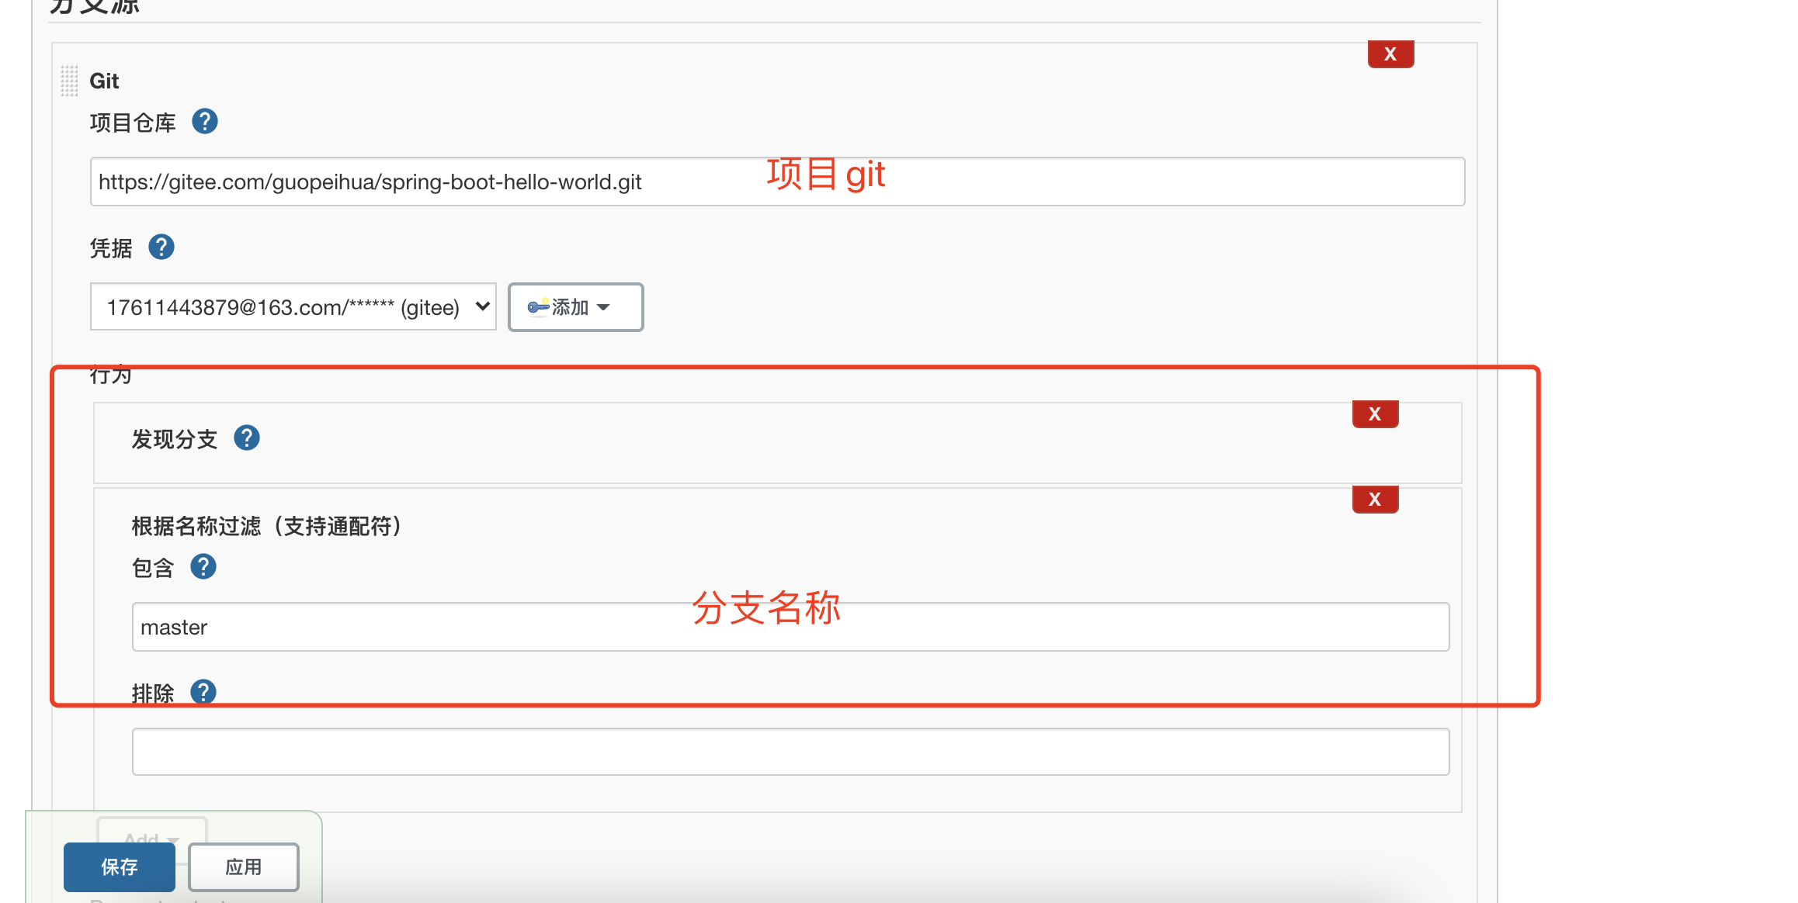Open the gitee credentials dropdown
This screenshot has width=1798, height=903.
[293, 307]
